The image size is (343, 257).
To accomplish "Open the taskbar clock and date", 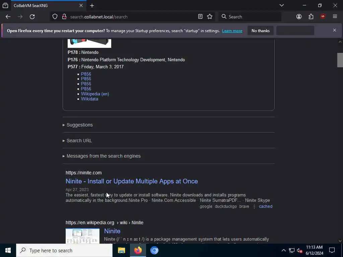I will 314,250.
